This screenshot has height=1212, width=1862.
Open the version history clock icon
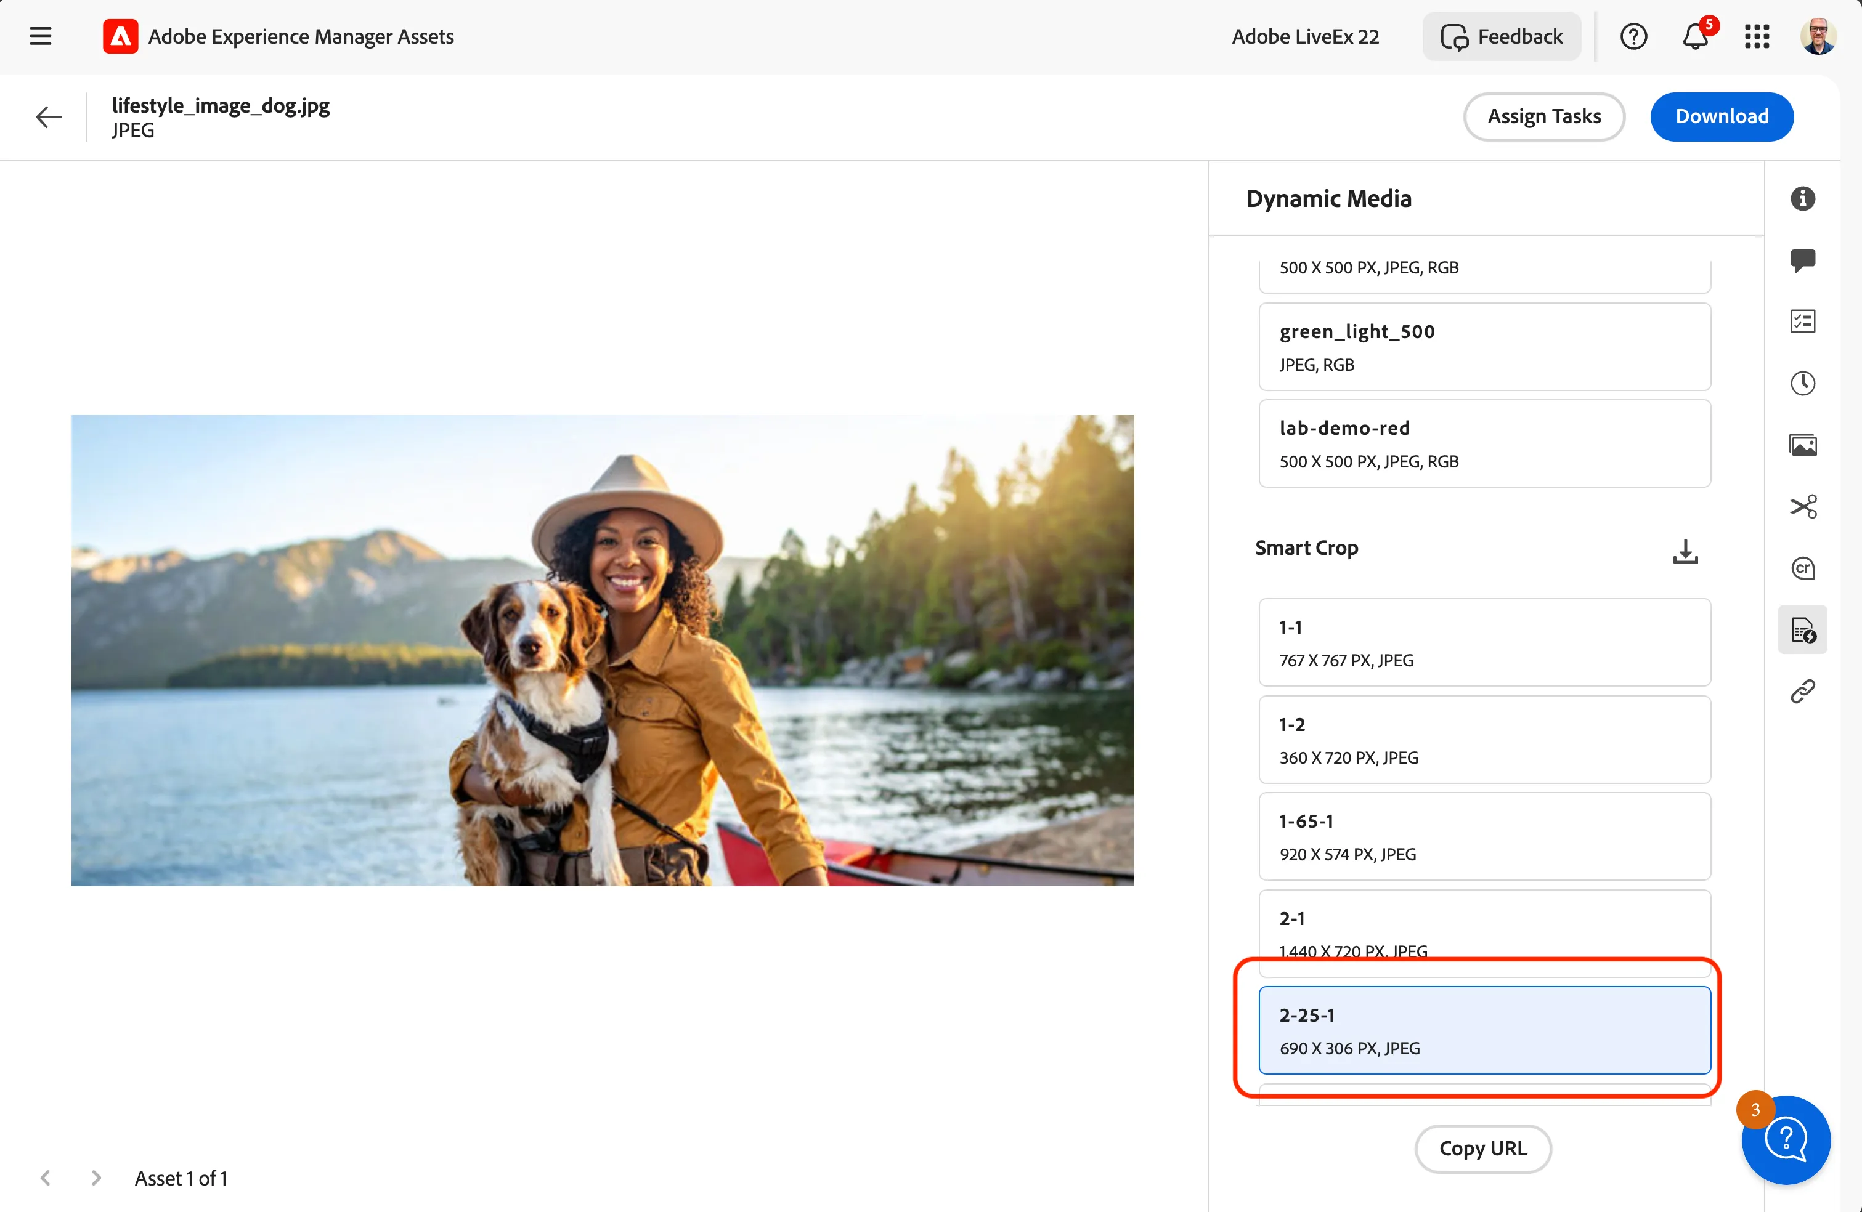1802,383
